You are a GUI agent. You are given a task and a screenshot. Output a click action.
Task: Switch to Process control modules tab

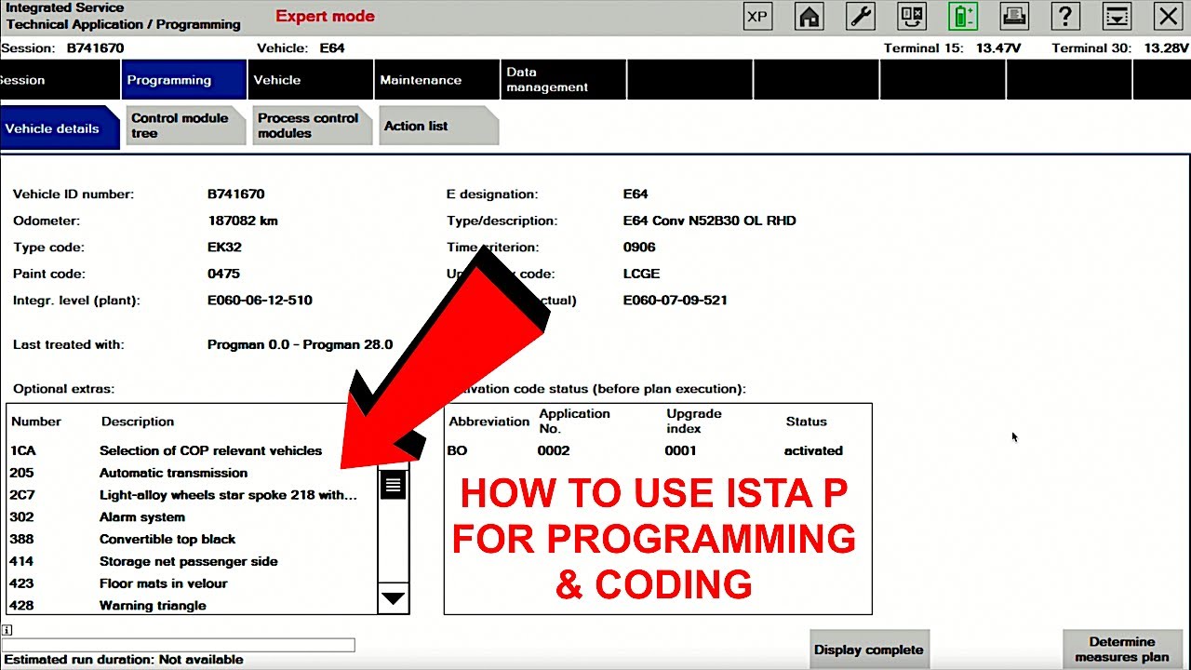[x=312, y=126]
